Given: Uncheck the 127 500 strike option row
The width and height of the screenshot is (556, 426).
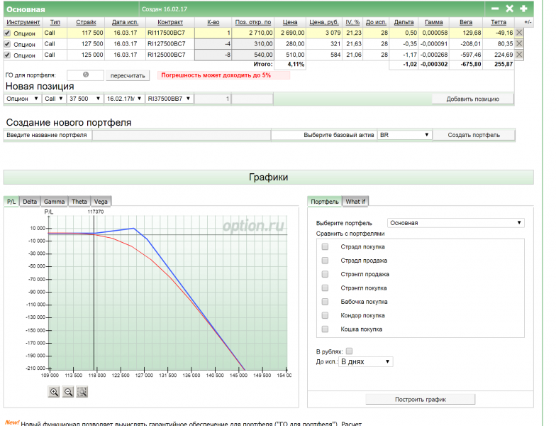Looking at the screenshot, I should point(7,44).
